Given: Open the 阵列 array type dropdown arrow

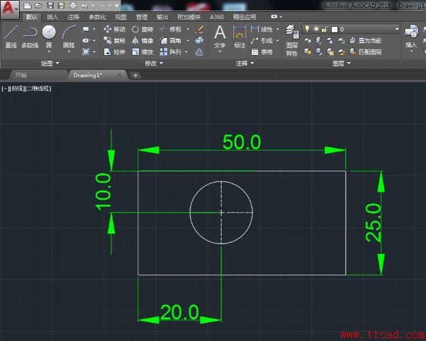Looking at the screenshot, I should click(186, 52).
